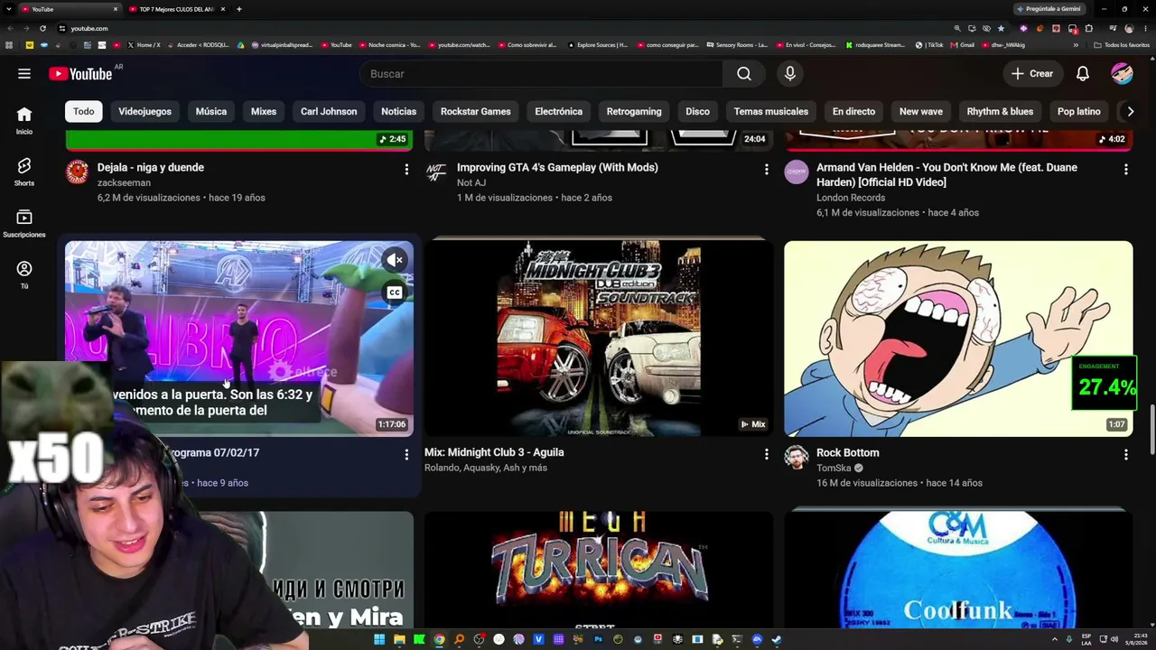Open Shorts from the sidebar
The image size is (1156, 650).
pyautogui.click(x=24, y=172)
